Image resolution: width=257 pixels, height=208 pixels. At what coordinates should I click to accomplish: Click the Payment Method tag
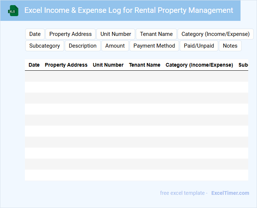154,46
